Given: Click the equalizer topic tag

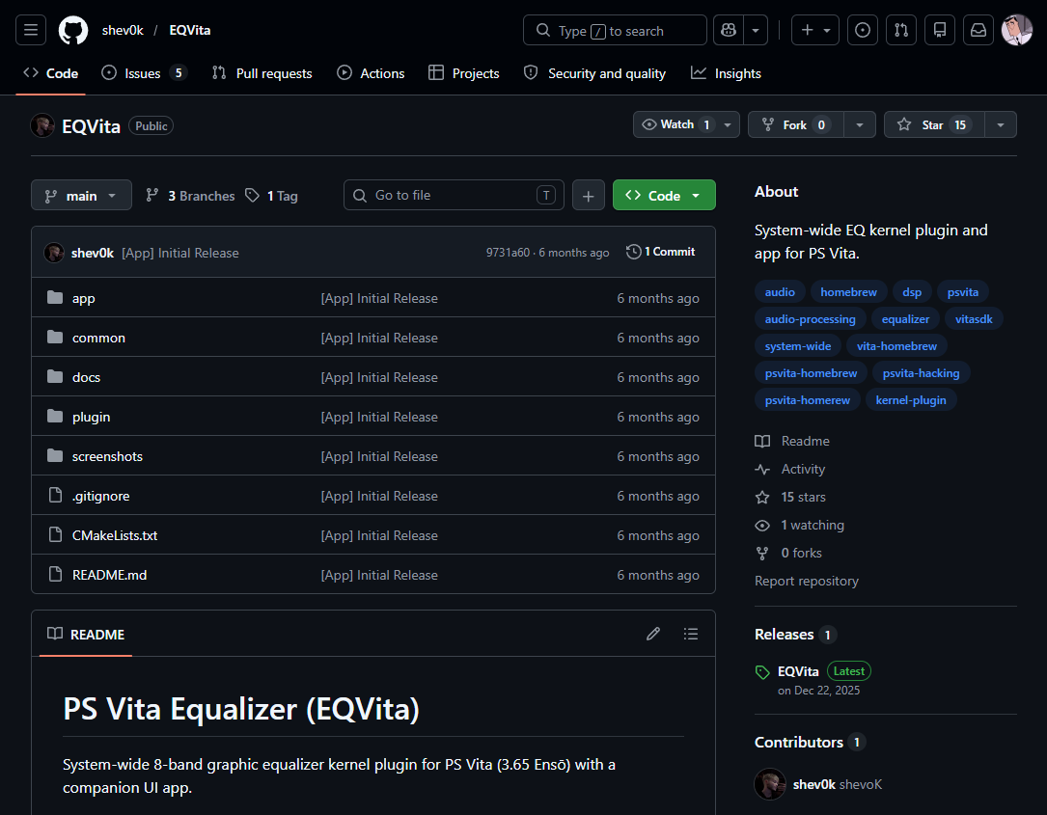Looking at the screenshot, I should coord(905,319).
